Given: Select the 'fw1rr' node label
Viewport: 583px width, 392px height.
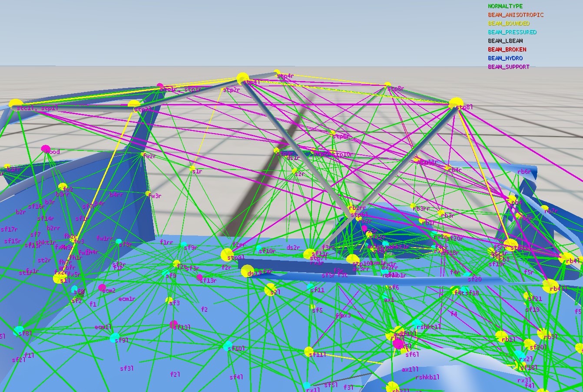Looking at the screenshot, I should pyautogui.click(x=105, y=239).
